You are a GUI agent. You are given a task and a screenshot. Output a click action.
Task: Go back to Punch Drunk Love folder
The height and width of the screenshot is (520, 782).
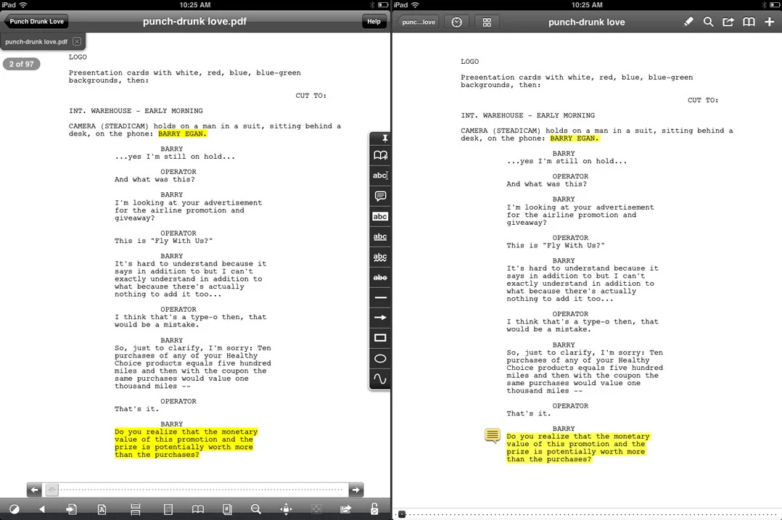point(36,22)
